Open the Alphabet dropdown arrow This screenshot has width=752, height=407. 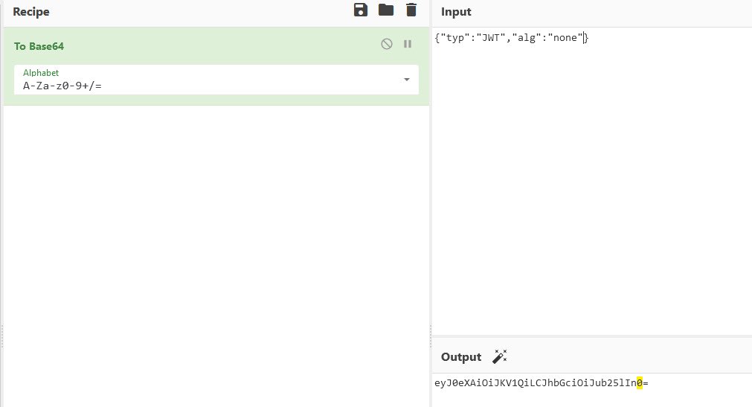(x=407, y=80)
